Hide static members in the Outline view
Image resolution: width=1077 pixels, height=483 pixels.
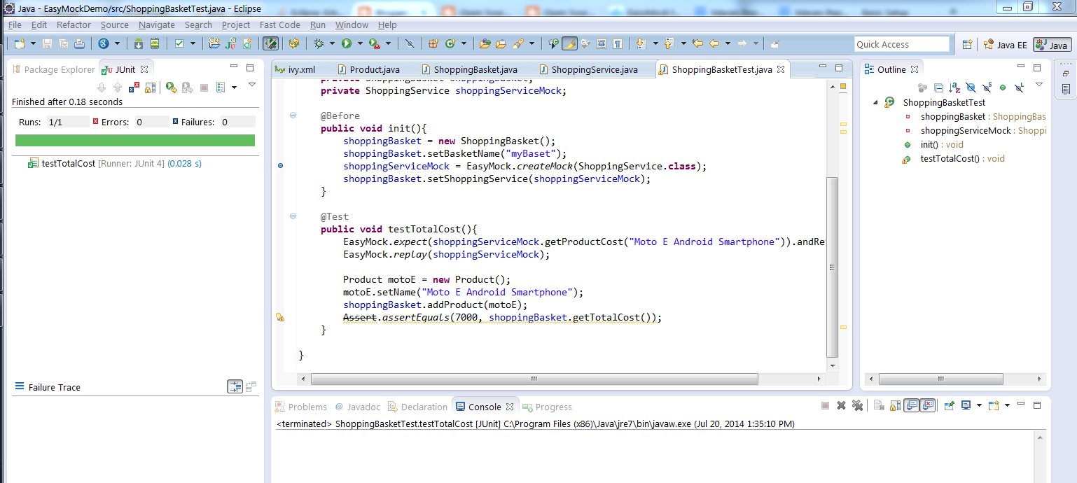click(x=986, y=87)
